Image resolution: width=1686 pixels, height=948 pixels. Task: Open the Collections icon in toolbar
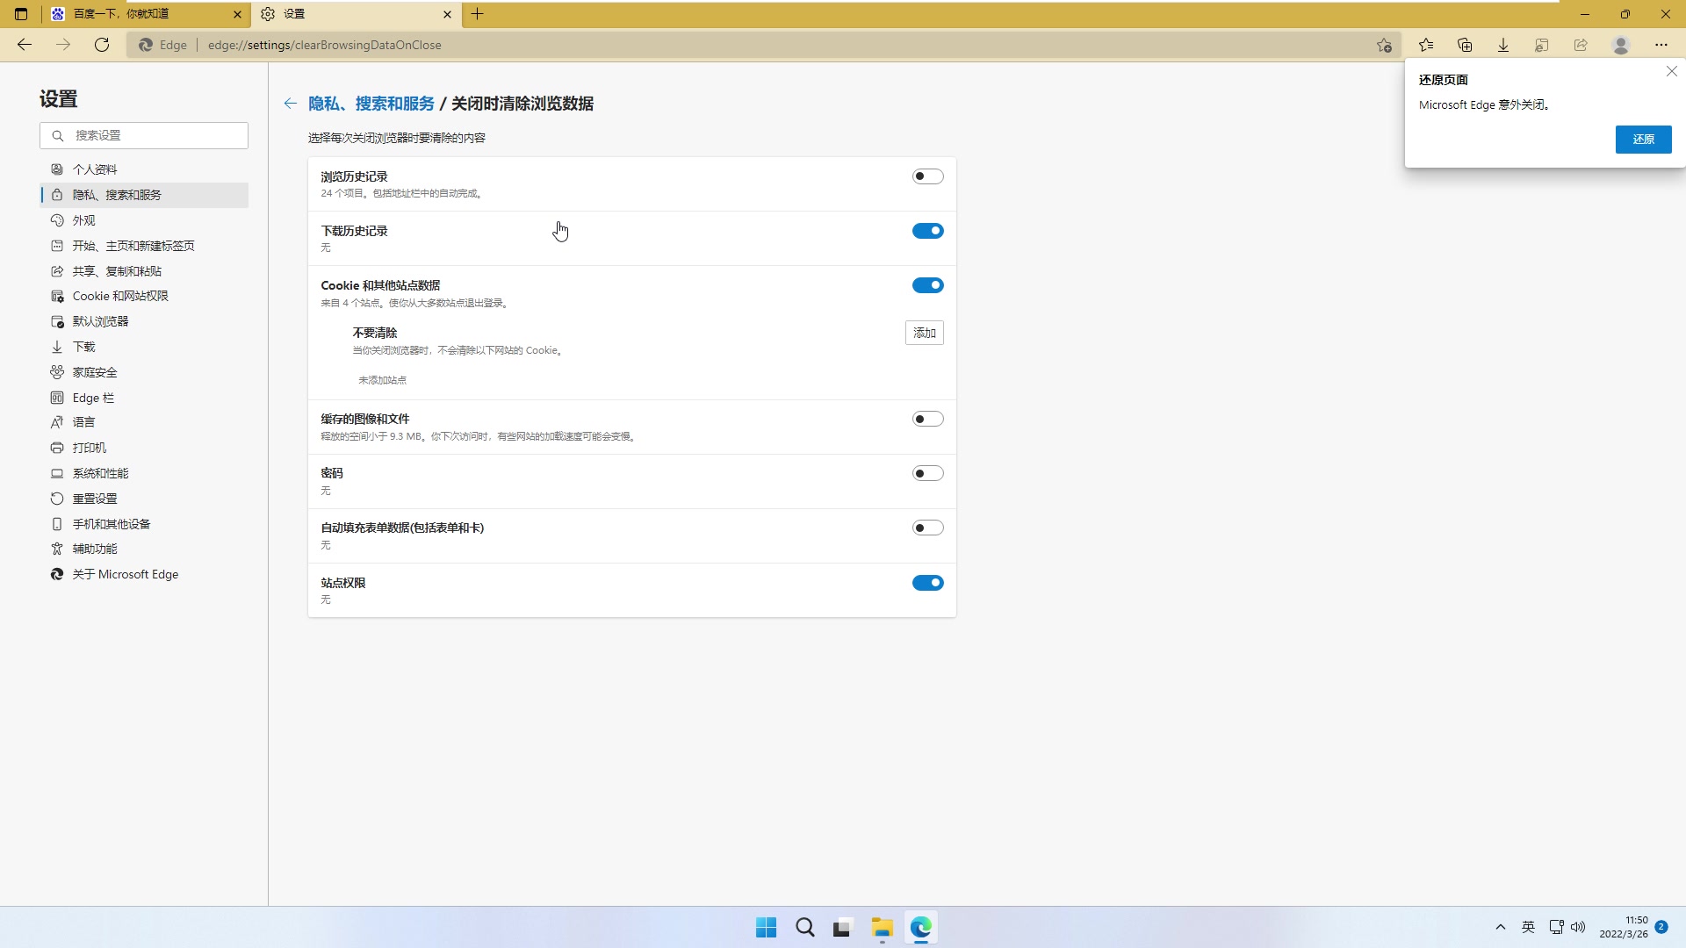pos(1464,45)
